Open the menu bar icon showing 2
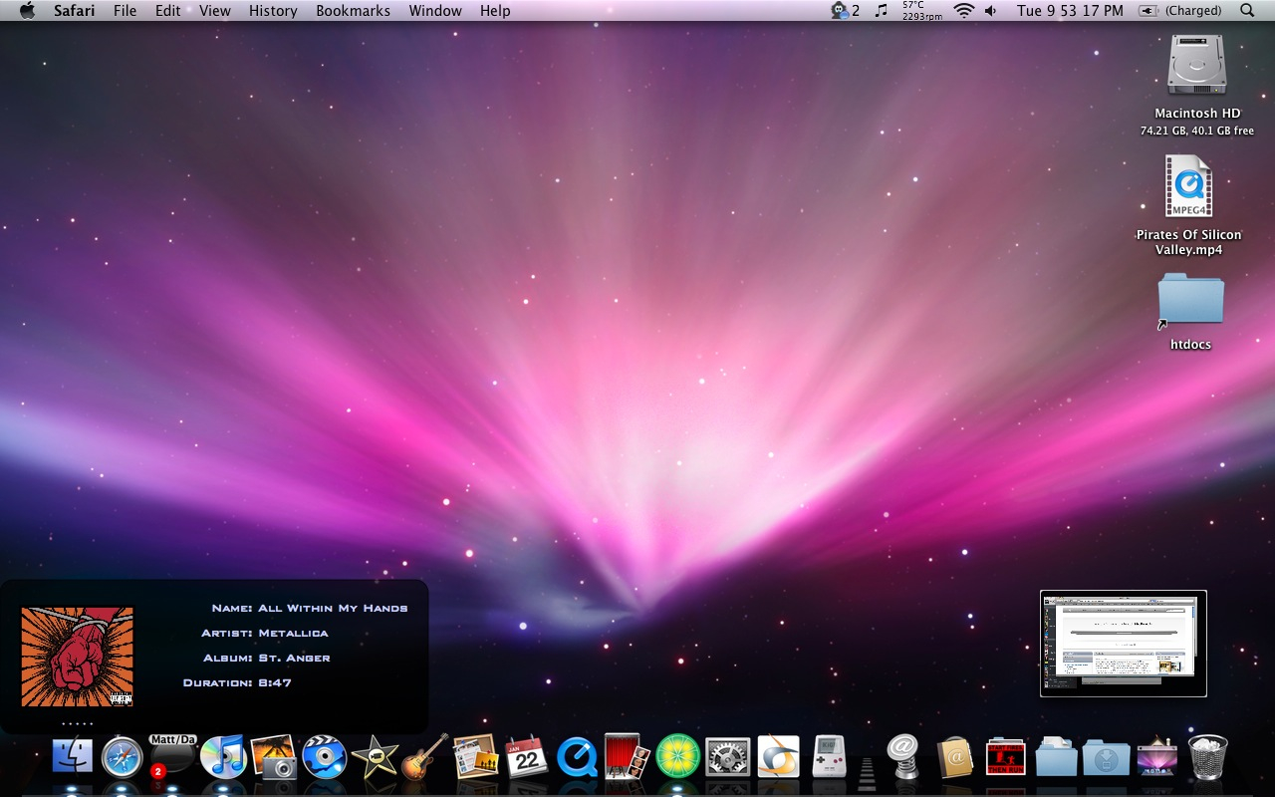1275x797 pixels. coord(845,10)
